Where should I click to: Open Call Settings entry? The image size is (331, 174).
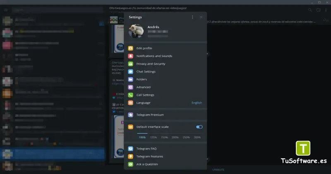click(165, 95)
